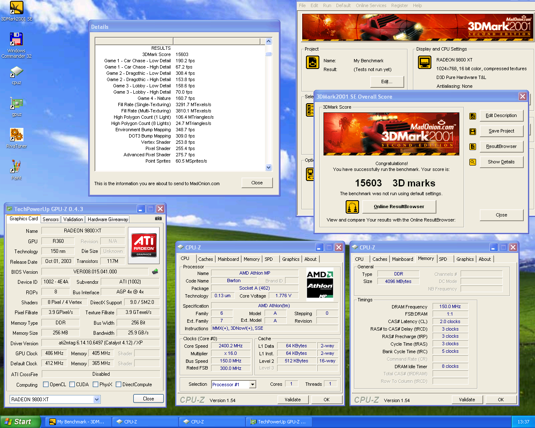Open the Online Services menu
This screenshot has width=535, height=428.
pyautogui.click(x=371, y=5)
